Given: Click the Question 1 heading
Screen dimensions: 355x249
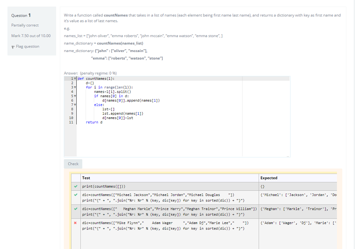Looking at the screenshot, I should point(21,15).
